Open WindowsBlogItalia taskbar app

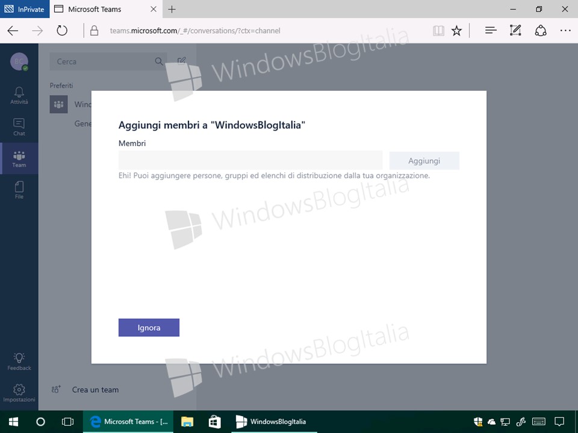pyautogui.click(x=274, y=422)
